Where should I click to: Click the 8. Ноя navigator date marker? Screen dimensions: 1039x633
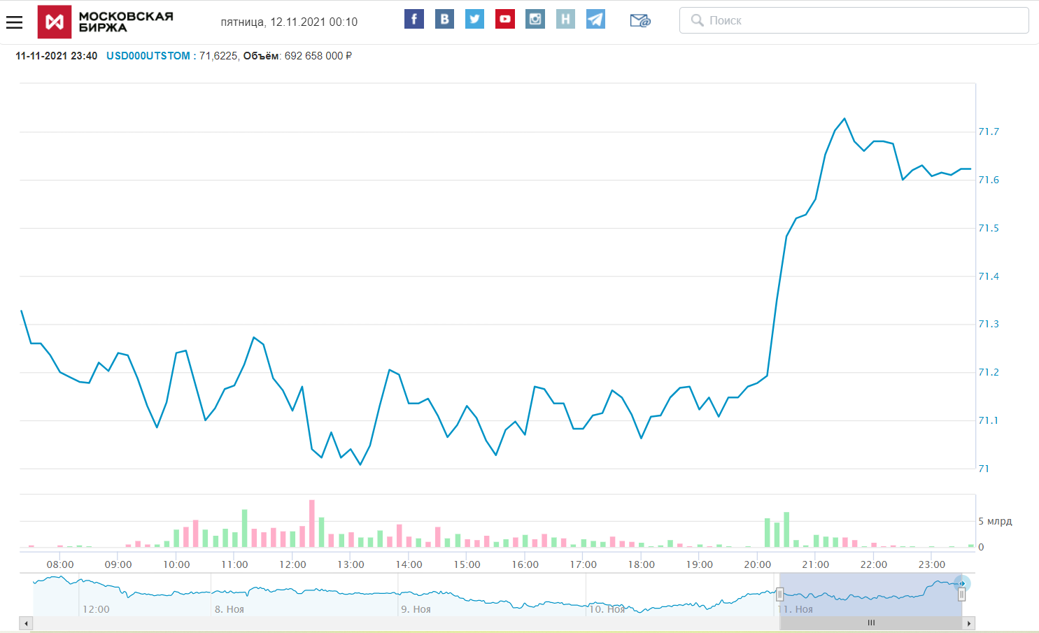(x=229, y=609)
